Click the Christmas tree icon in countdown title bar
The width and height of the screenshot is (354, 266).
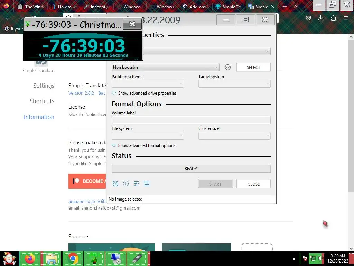click(28, 24)
